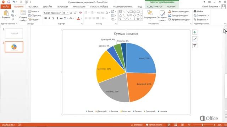This screenshot has height=127, width=227.
Task: Toggle underline (Ч) formatting
Action: point(53,18)
